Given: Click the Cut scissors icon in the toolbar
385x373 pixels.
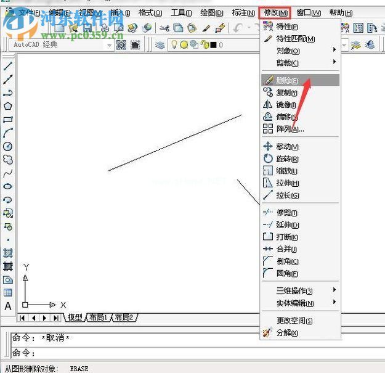Looking at the screenshot, I should pos(164,28).
